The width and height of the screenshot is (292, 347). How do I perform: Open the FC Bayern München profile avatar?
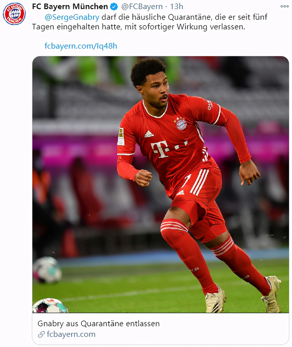[14, 14]
